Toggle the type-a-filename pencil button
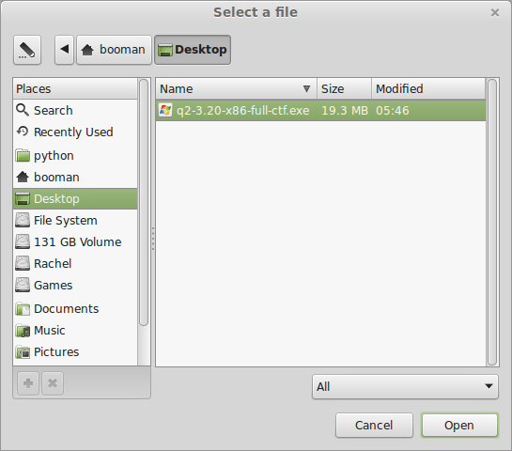Screen dimensions: 512x451 point(27,50)
